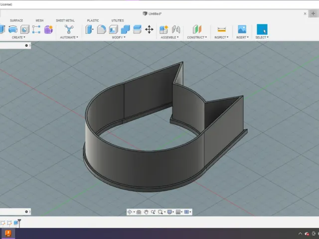319x239 pixels.
Task: Click the timeline end-of-history marker
Action: (19, 223)
